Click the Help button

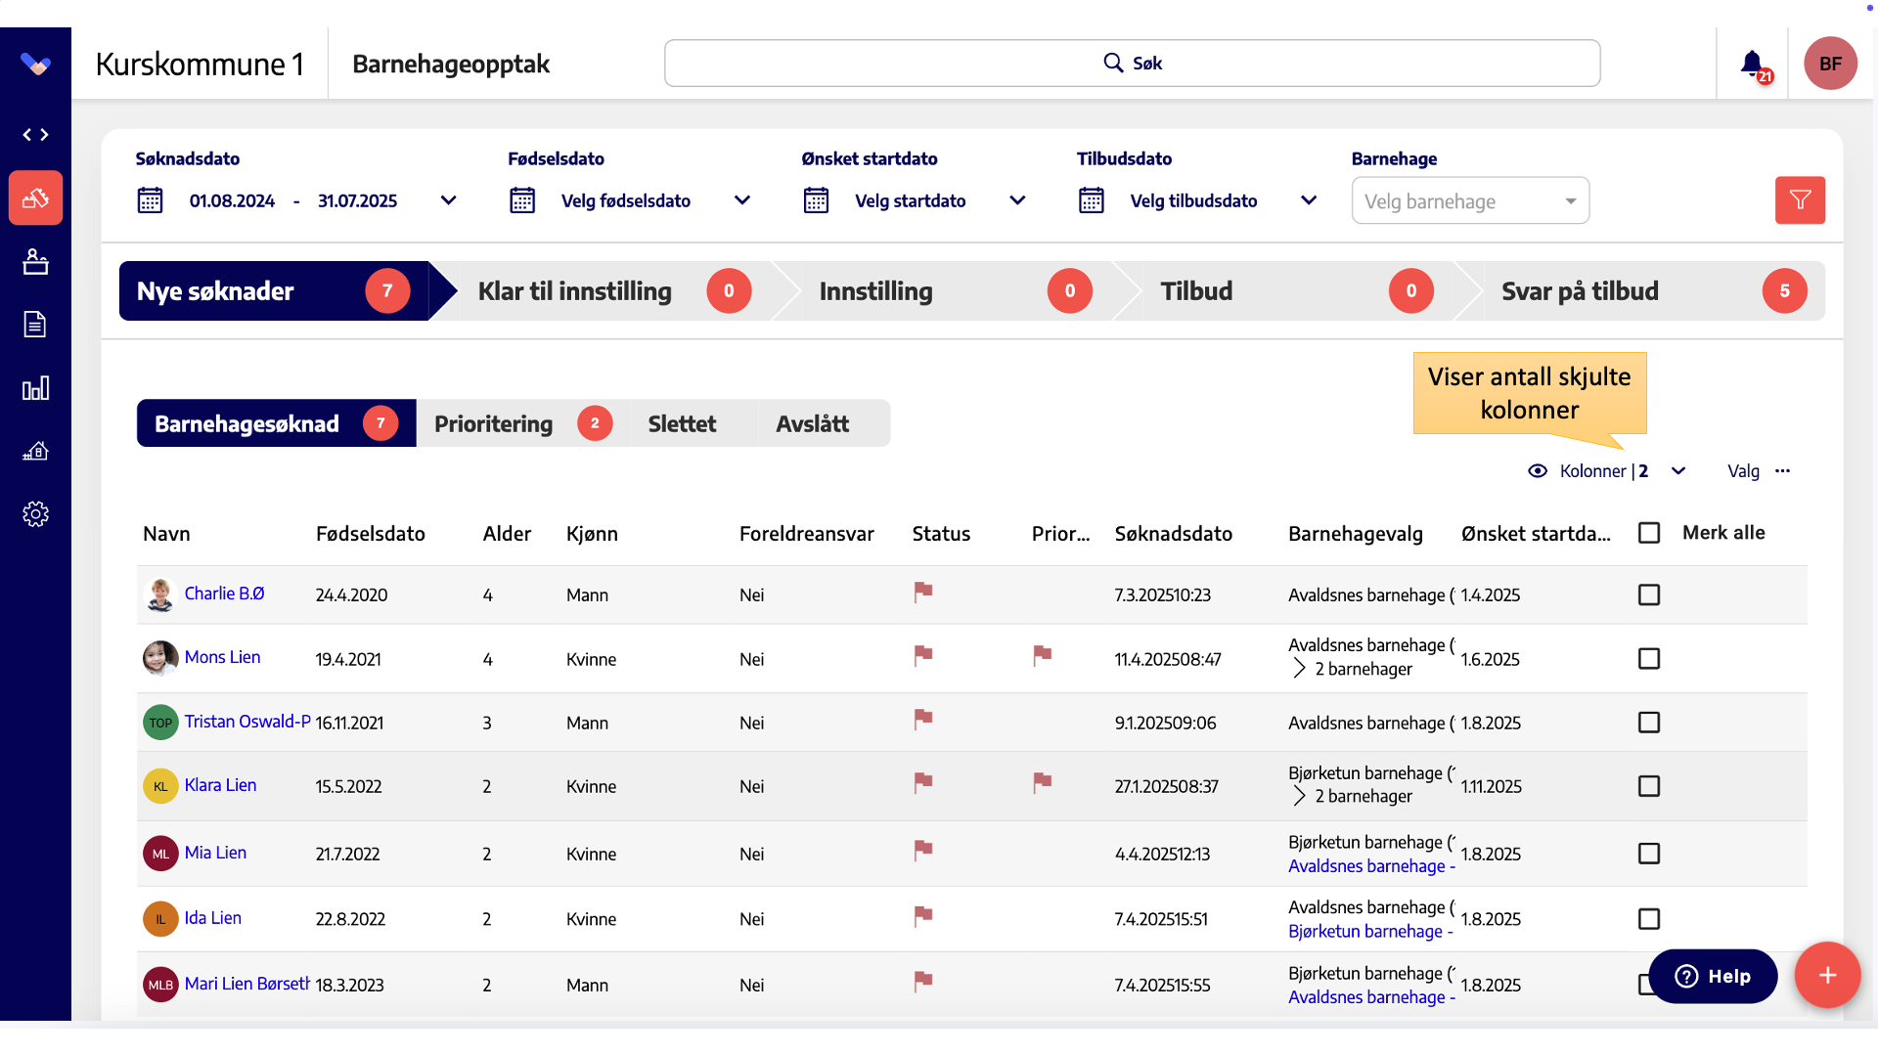coord(1712,976)
